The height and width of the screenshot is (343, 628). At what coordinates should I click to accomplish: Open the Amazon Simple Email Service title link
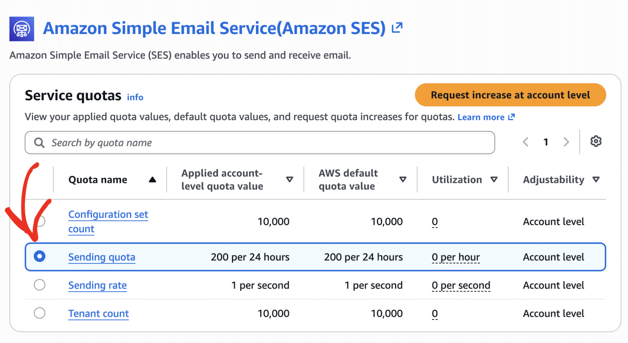point(214,28)
